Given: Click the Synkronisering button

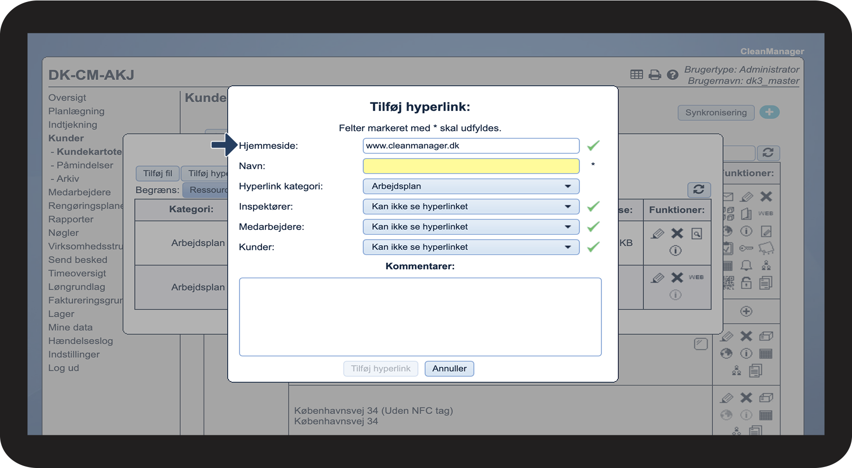Looking at the screenshot, I should [716, 112].
